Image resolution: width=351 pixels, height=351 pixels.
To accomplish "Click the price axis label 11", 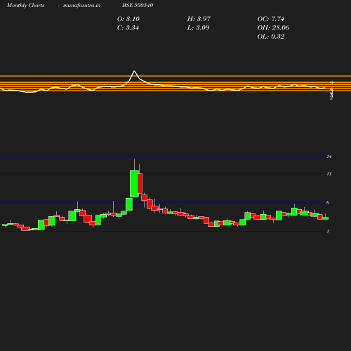I will coord(329,173).
